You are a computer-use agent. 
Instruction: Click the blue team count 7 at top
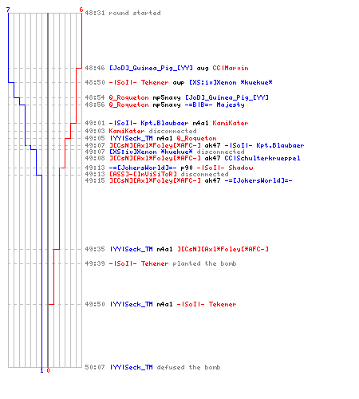pyautogui.click(x=8, y=10)
